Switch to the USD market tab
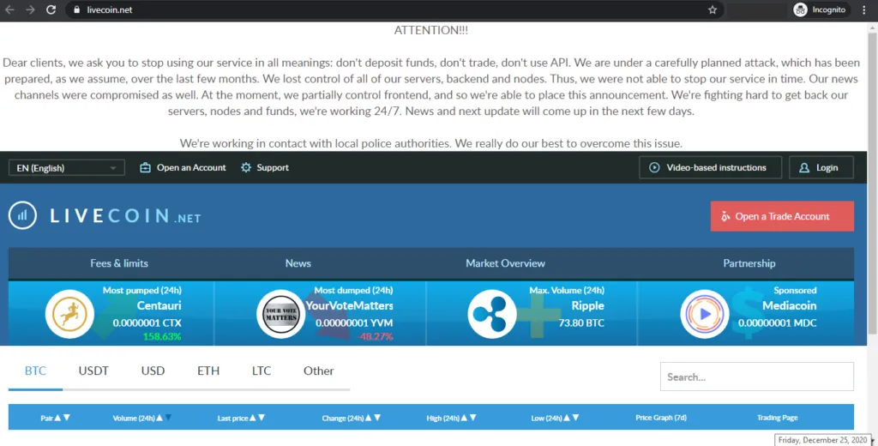The height and width of the screenshot is (446, 878). point(153,371)
